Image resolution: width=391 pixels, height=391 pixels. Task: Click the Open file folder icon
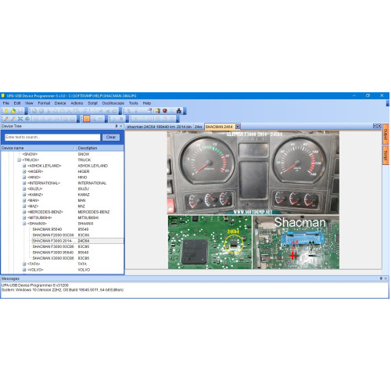(13, 111)
